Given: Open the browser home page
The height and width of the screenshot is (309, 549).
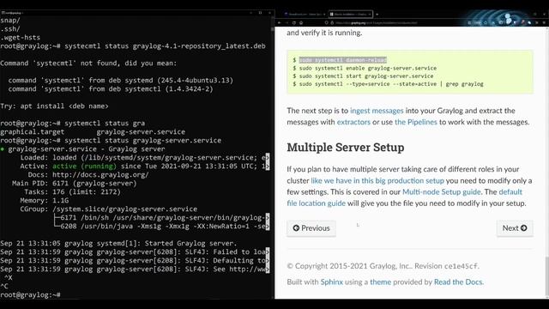Looking at the screenshot, I should [301, 23].
